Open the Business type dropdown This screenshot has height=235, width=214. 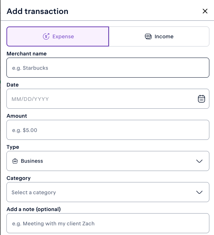pyautogui.click(x=108, y=161)
